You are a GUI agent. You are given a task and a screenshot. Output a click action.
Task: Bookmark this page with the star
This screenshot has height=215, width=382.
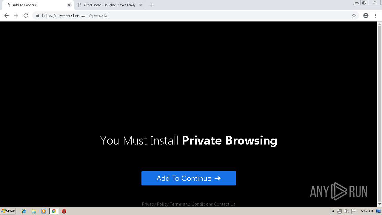coord(354,16)
